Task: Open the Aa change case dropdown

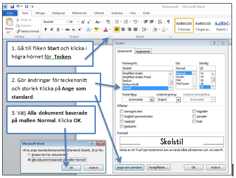Action: [x=98, y=22]
